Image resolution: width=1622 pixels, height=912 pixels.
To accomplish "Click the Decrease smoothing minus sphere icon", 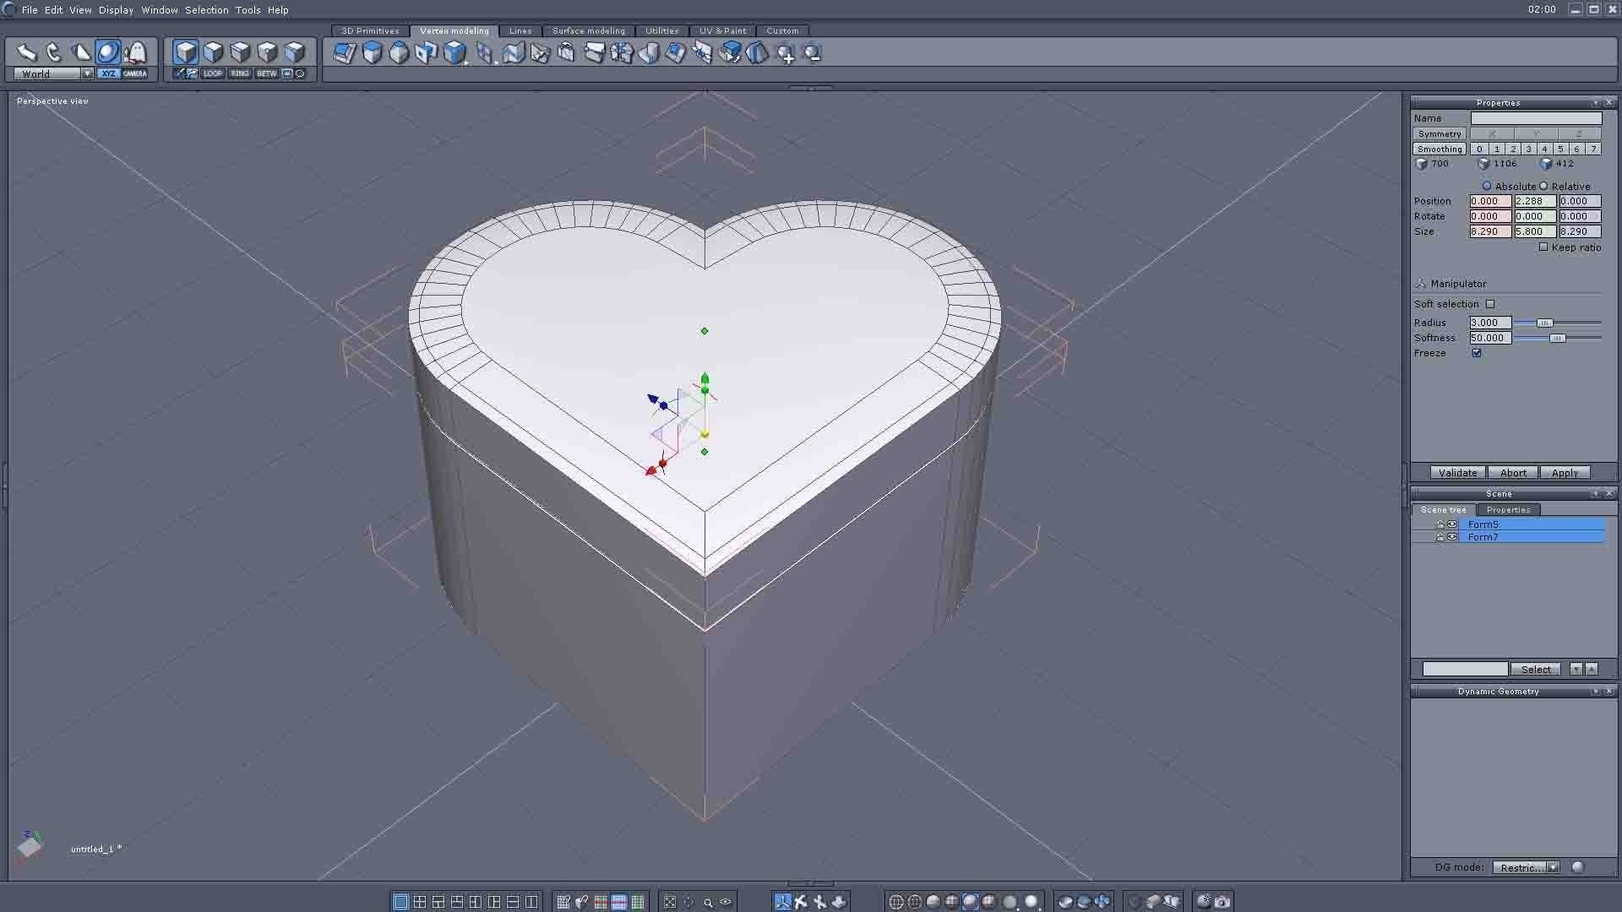I will 813,53.
